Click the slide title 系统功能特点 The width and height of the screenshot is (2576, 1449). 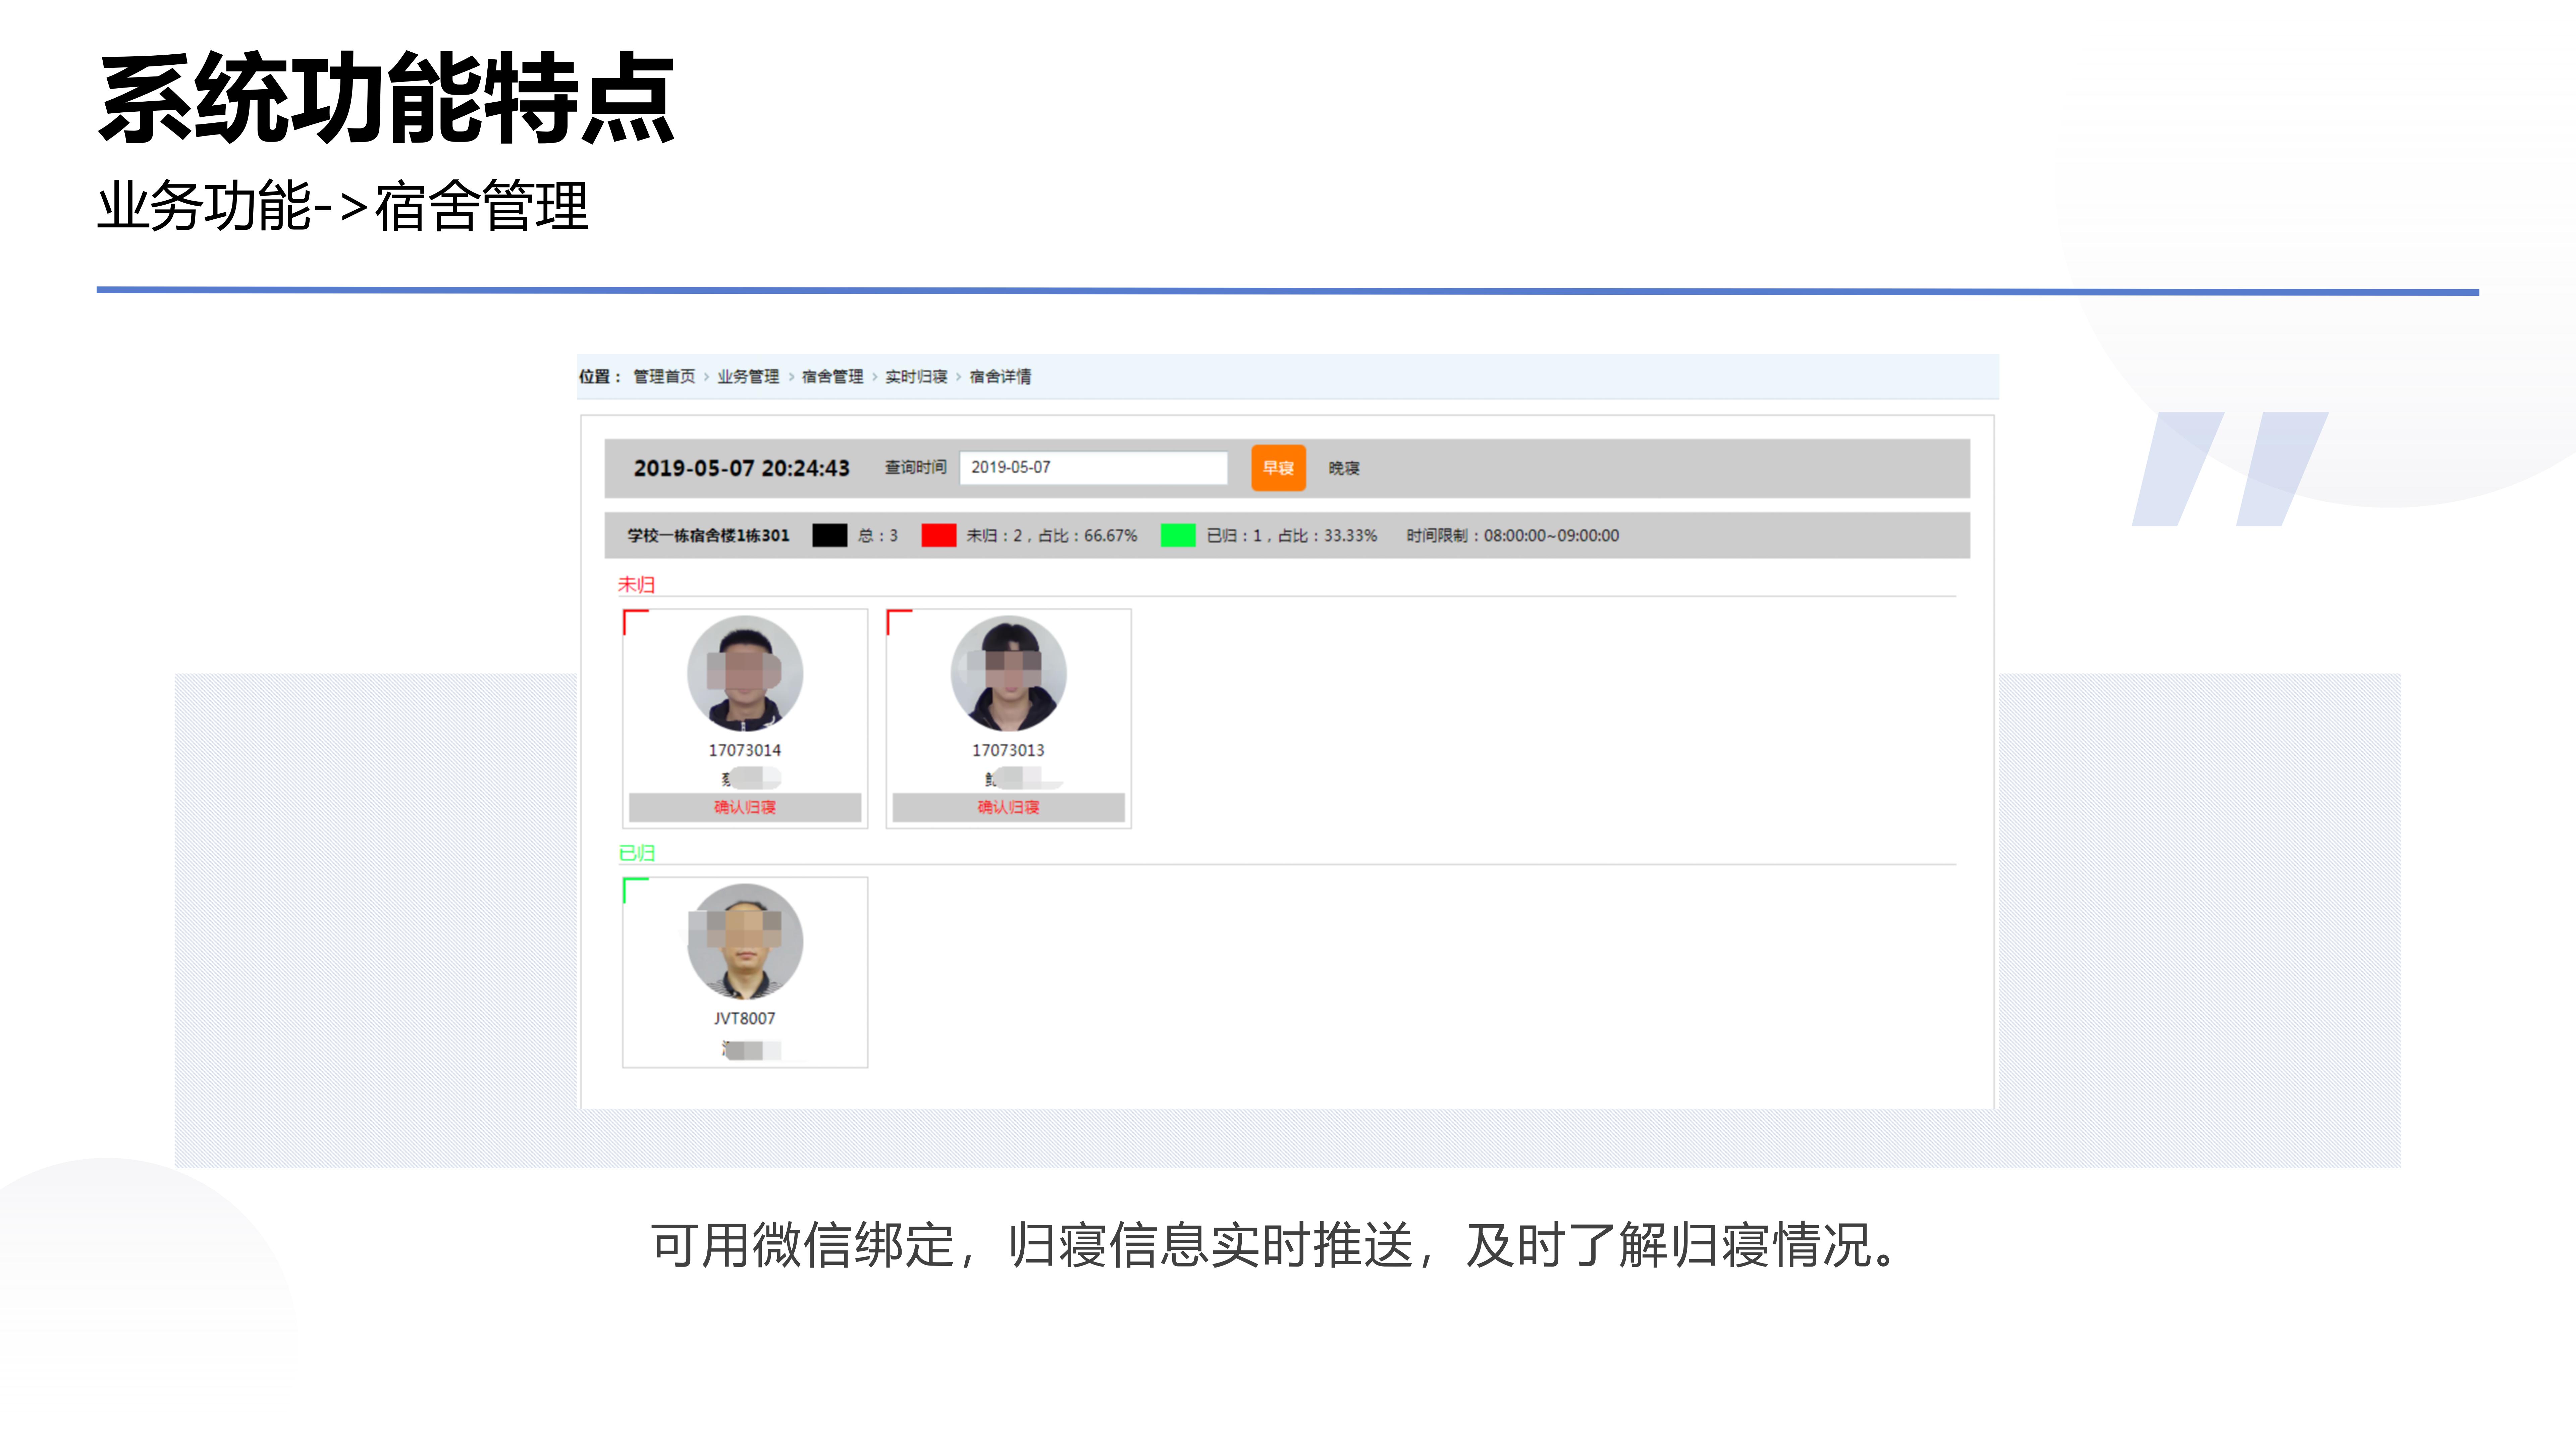click(387, 98)
